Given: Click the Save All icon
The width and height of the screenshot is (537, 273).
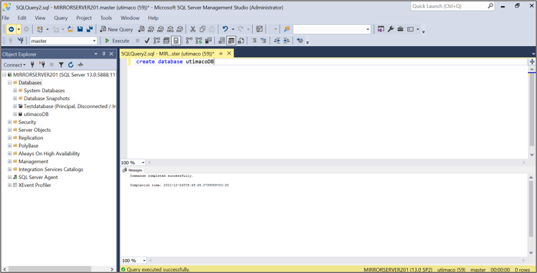Looking at the screenshot, I should (90, 29).
